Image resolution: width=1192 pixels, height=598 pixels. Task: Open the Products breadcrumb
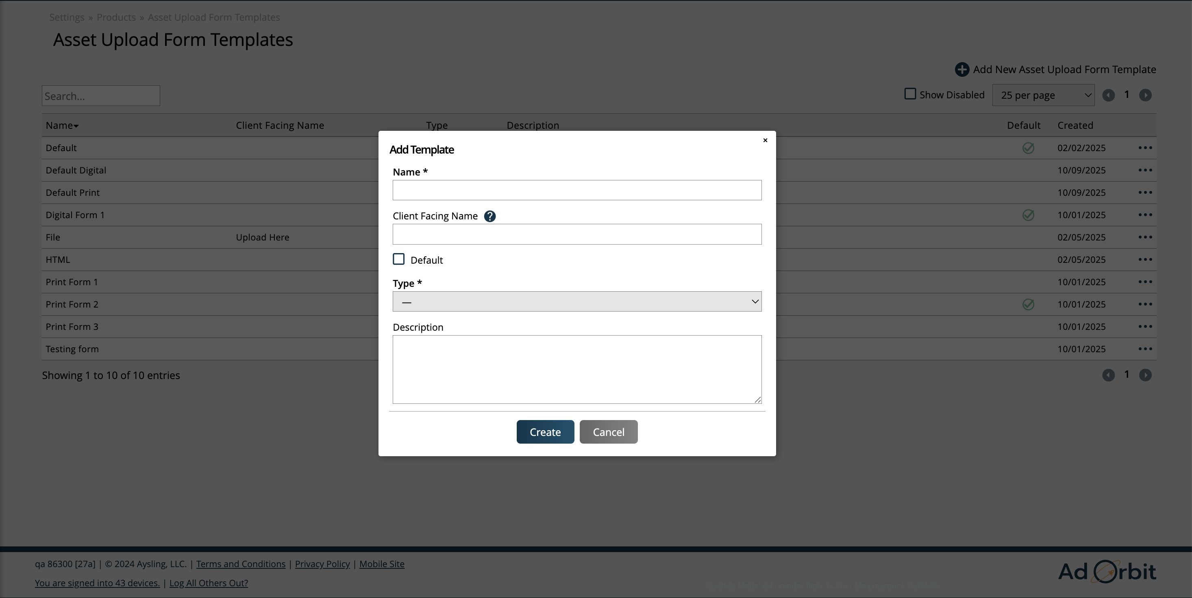[116, 17]
